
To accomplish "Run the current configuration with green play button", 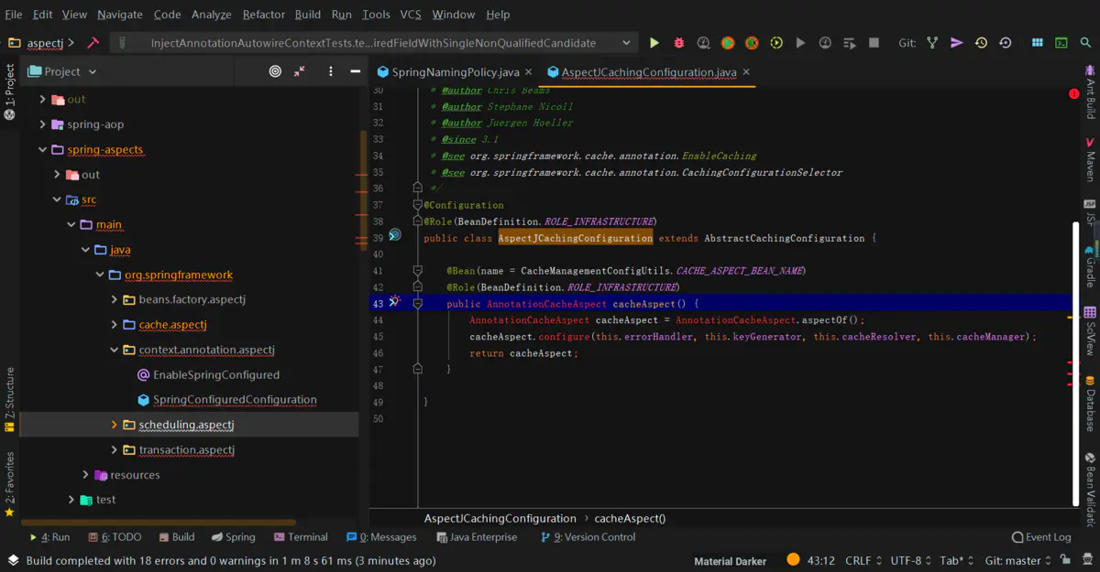I will 654,43.
